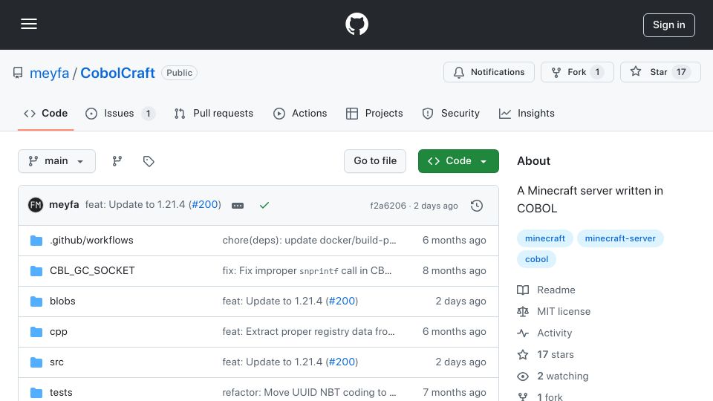Open the hamburger navigation menu
The width and height of the screenshot is (713, 401).
point(29,24)
